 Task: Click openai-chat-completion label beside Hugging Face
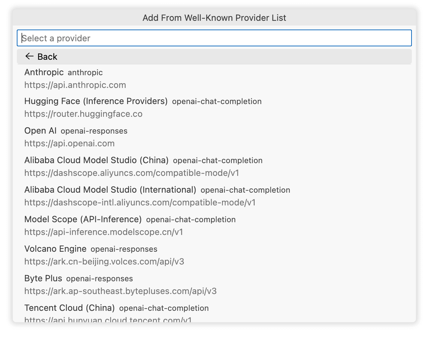[217, 101]
